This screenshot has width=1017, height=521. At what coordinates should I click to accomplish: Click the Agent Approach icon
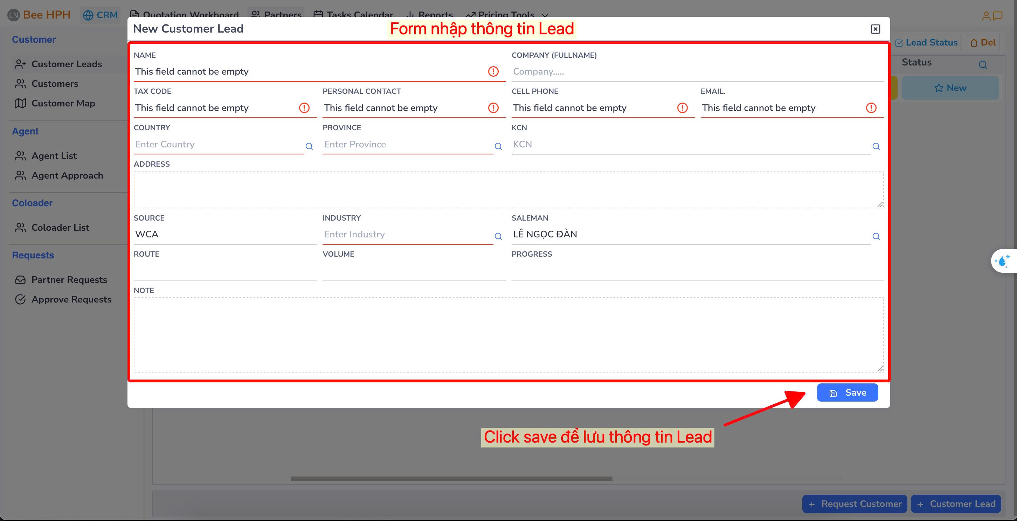click(x=21, y=175)
